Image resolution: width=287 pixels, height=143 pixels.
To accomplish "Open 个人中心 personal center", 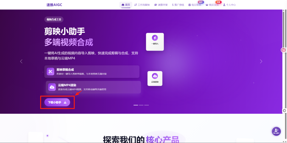I will (229, 5).
